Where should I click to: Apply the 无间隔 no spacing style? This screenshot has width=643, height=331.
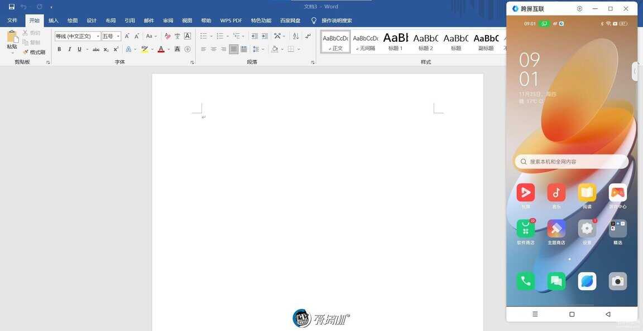click(366, 42)
